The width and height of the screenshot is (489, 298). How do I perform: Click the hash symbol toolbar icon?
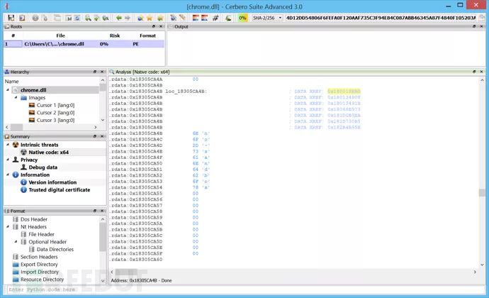click(x=215, y=18)
